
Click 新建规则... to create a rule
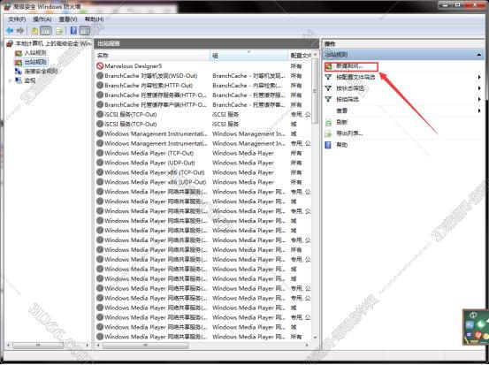pyautogui.click(x=349, y=66)
